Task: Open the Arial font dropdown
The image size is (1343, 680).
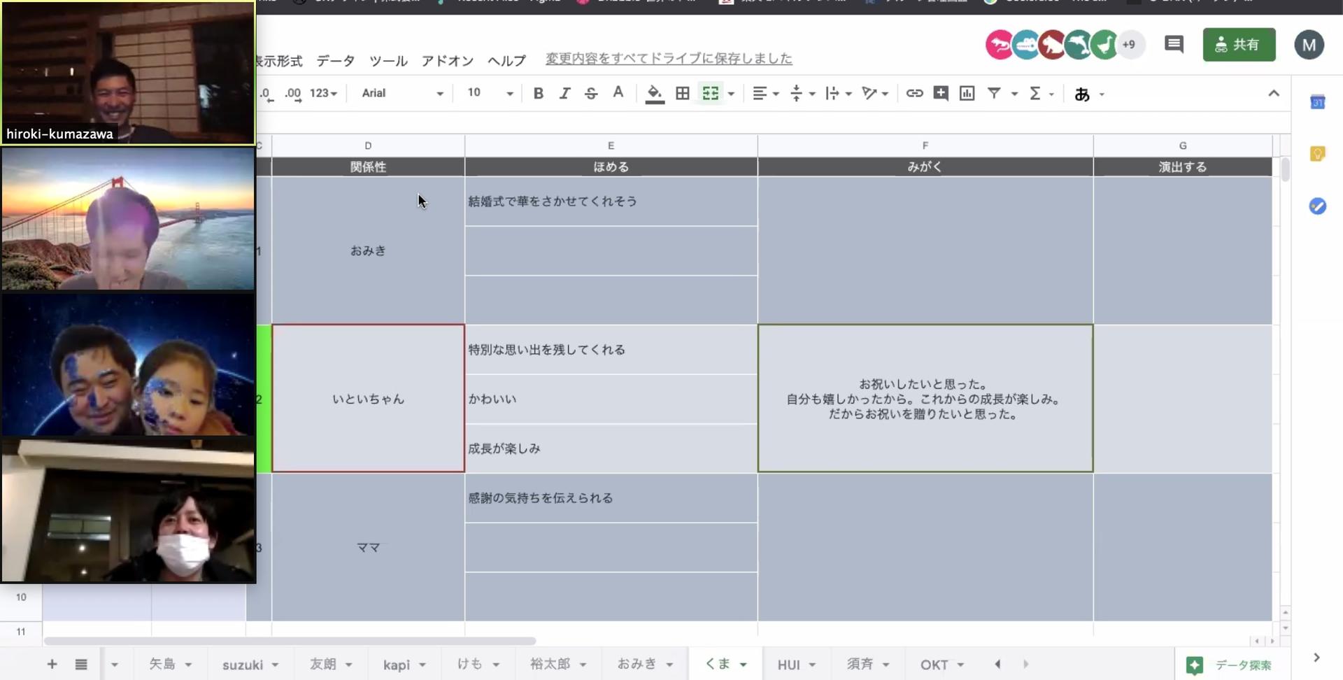Action: pyautogui.click(x=402, y=93)
